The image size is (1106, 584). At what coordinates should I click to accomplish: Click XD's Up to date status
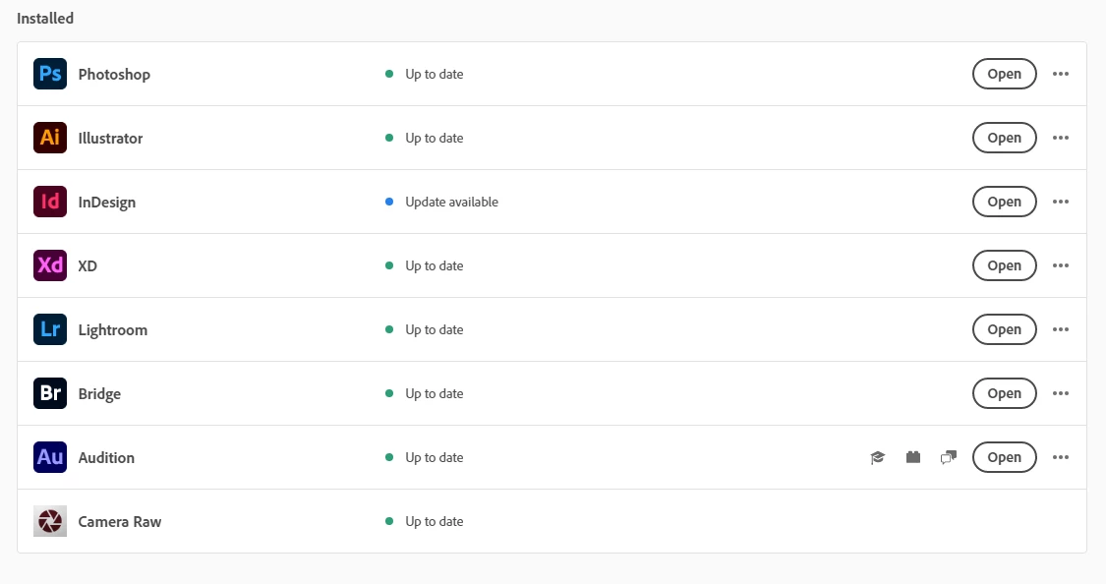pyautogui.click(x=434, y=265)
